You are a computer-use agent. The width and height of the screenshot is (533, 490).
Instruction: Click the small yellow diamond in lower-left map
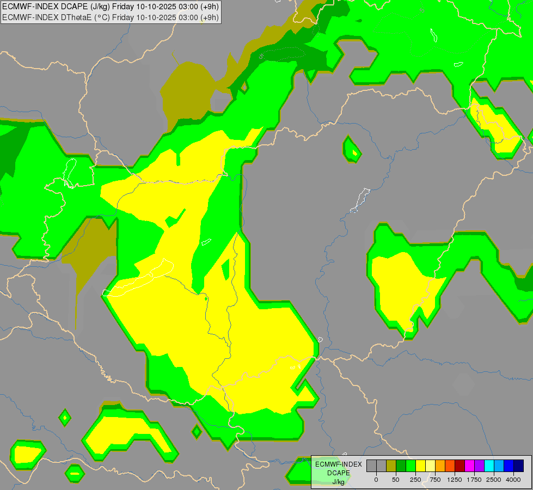click(x=65, y=418)
